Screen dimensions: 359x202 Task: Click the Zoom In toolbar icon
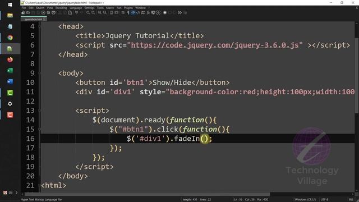[x=100, y=12]
